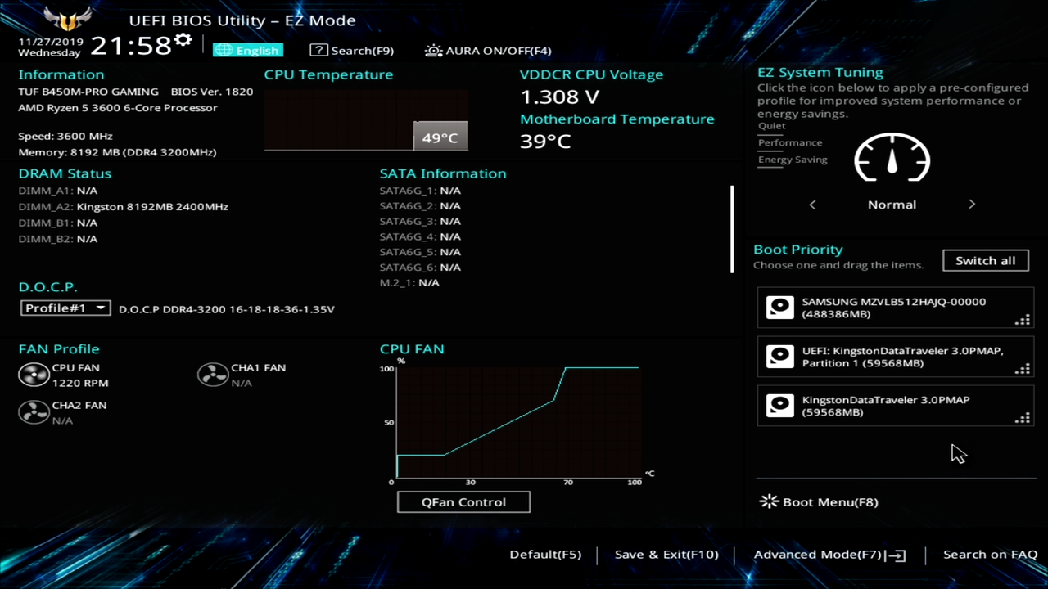Open Boot Menu(F8) star icon
This screenshot has height=589, width=1048.
coord(769,501)
